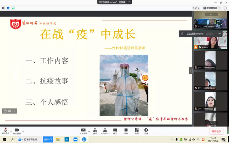Screen dimensions: 229x143
Task: Unmute the microphone (解除静音)
Action: 5,131
